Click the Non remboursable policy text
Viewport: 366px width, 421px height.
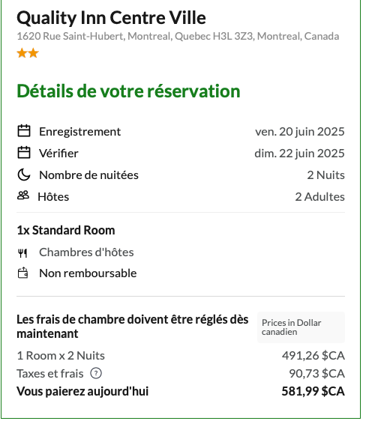click(88, 273)
